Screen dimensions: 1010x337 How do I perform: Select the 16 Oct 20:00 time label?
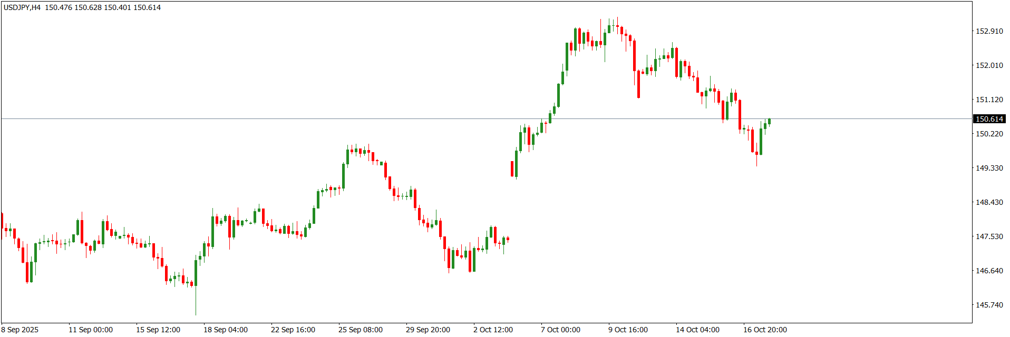[x=765, y=330]
